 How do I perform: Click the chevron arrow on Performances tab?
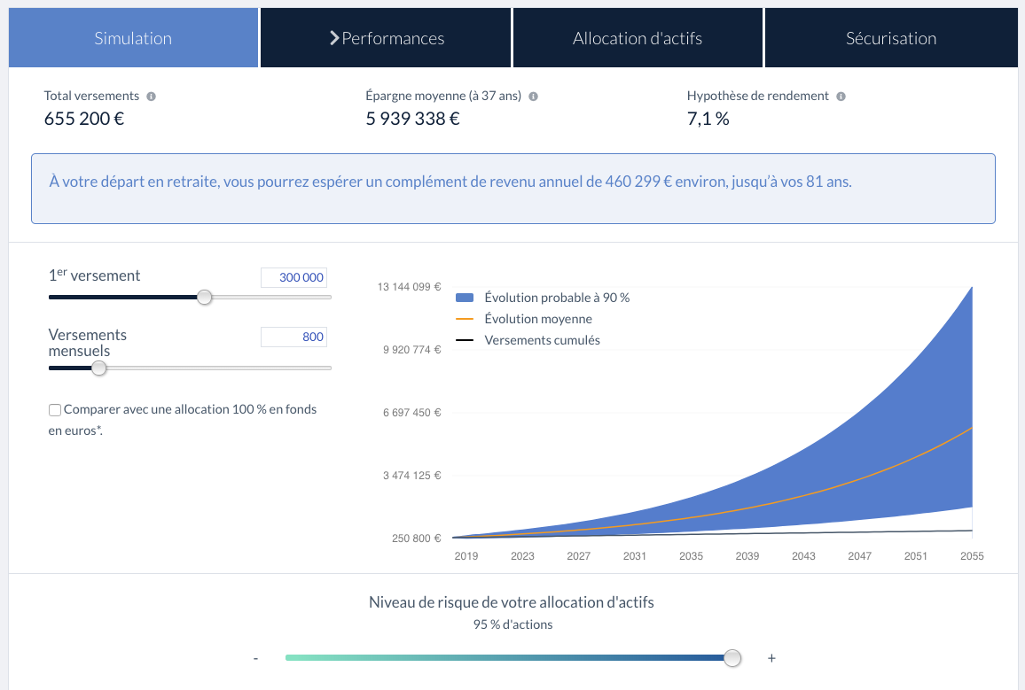[334, 38]
